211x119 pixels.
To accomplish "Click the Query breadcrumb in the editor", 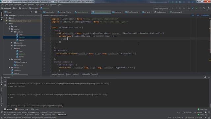I will click(x=68, y=74).
